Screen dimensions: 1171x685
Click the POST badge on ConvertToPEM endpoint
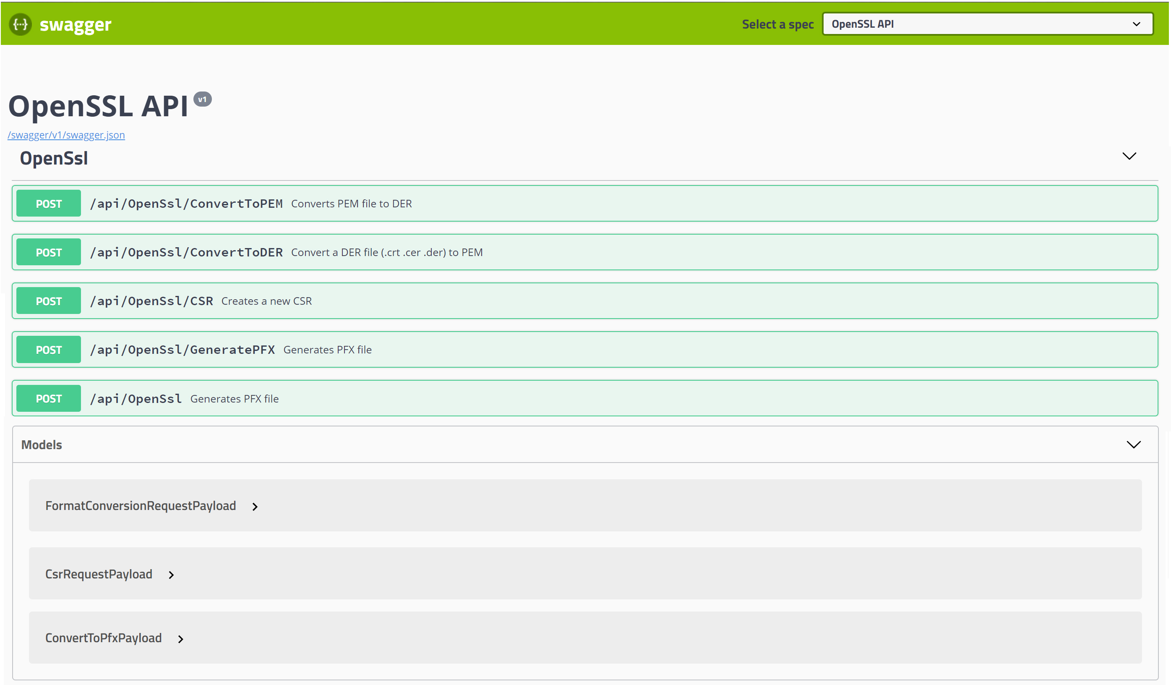pos(48,203)
